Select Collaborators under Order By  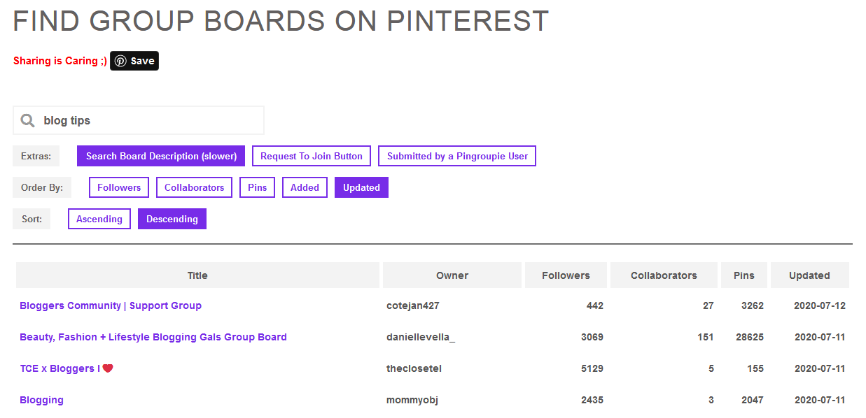(x=193, y=187)
